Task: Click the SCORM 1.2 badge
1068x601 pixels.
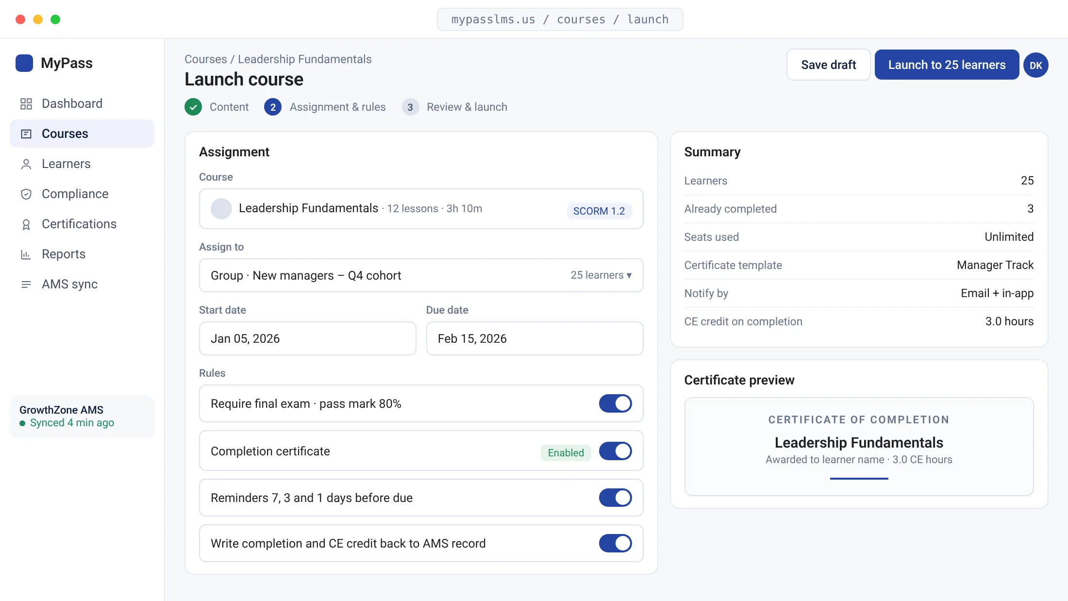Action: coord(599,211)
